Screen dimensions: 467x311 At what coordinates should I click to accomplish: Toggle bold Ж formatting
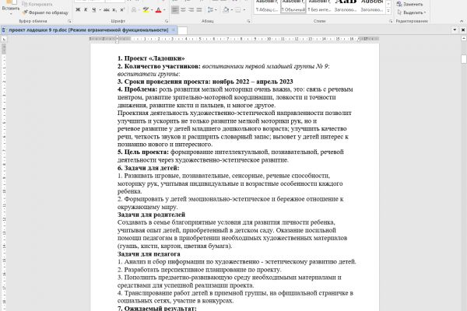(78, 10)
